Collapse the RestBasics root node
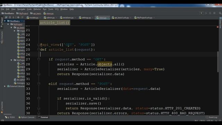Image resolution: width=222 pixels, height=125 pixels. 5,21
